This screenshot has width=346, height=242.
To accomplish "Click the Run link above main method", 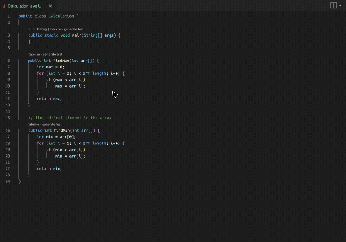I will click(x=31, y=29).
